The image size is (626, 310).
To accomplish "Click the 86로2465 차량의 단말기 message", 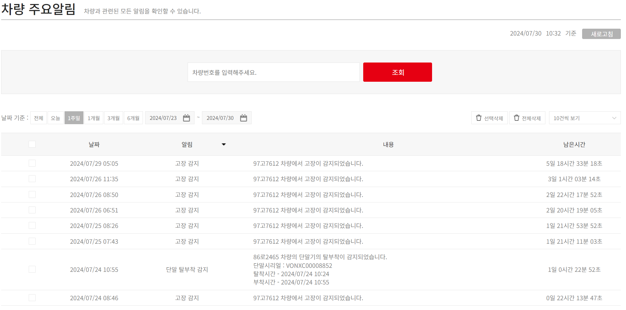I will pos(320,257).
